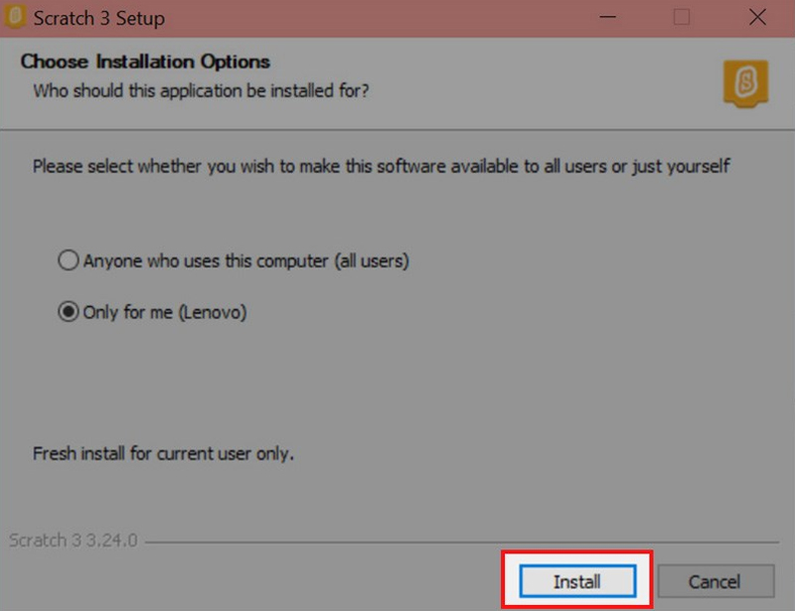Click the Scratch logo in the header

(746, 83)
